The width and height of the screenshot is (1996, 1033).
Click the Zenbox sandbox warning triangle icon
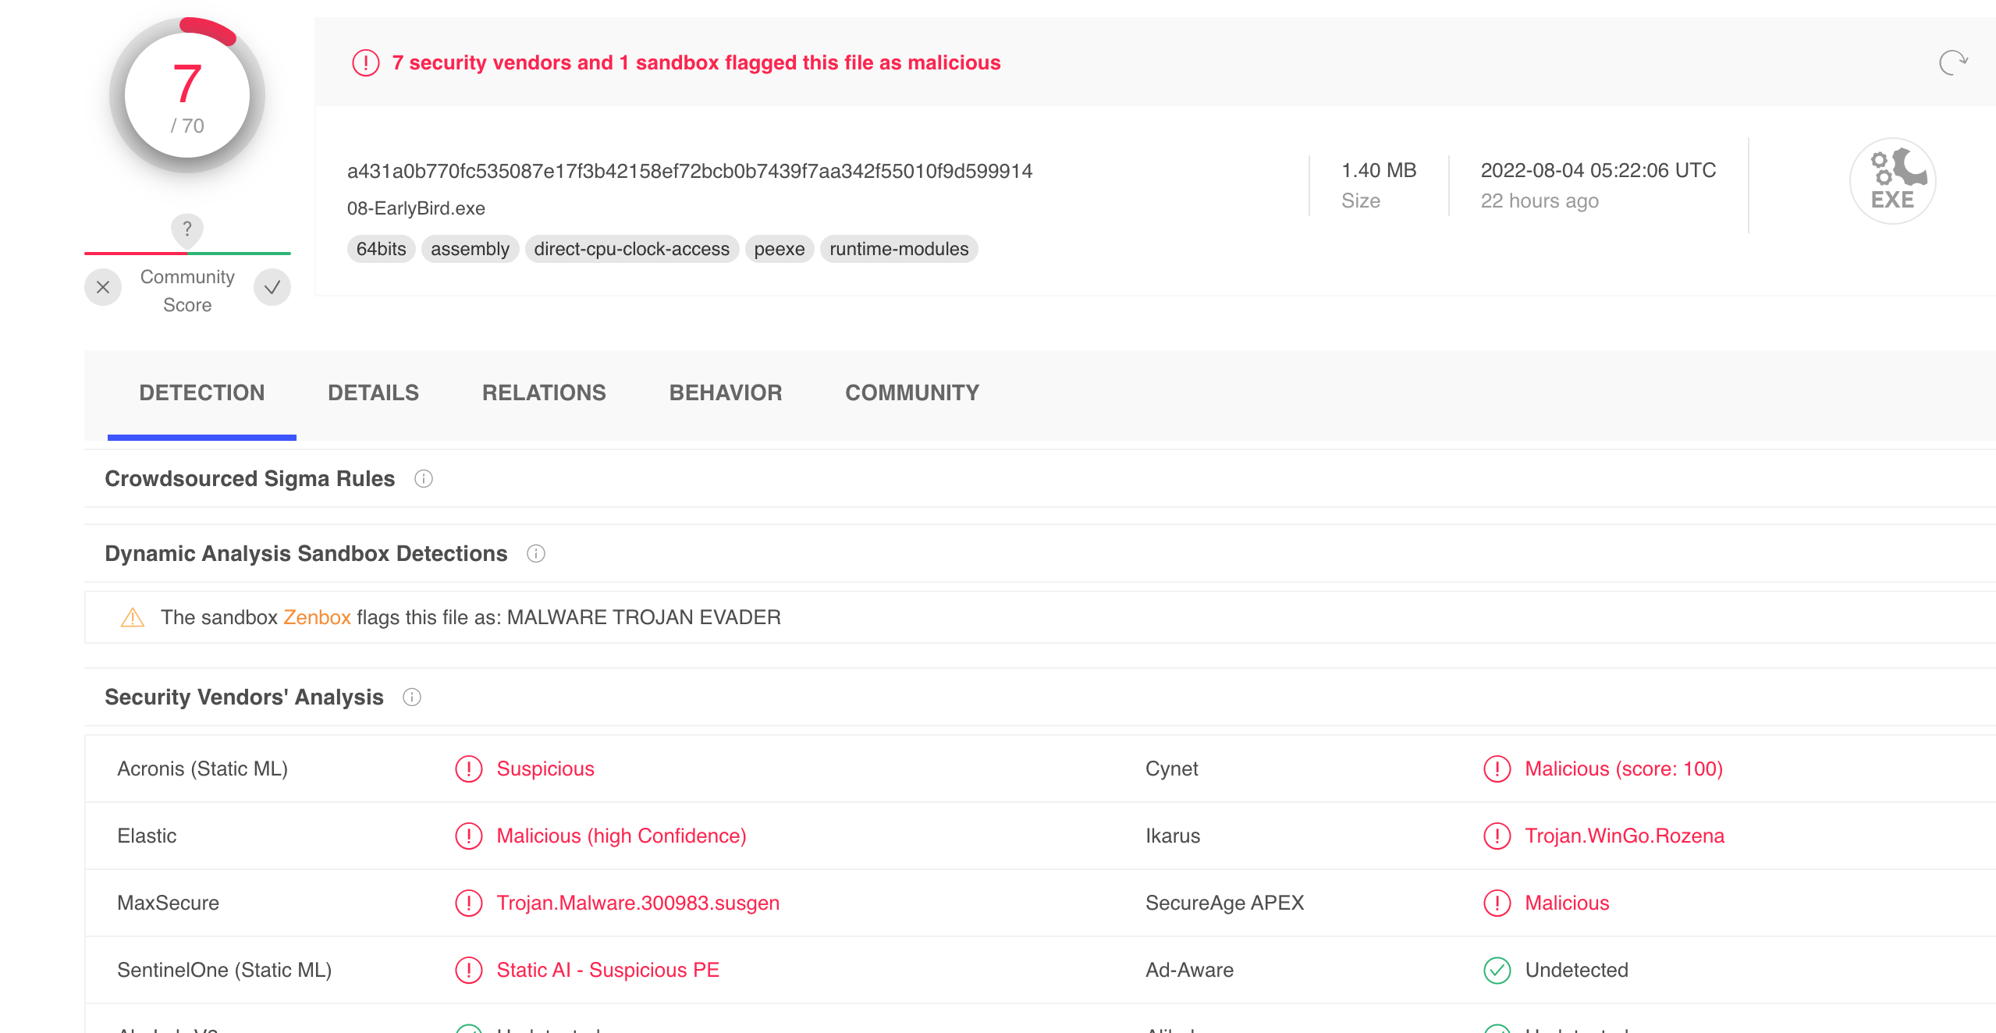[x=133, y=617]
